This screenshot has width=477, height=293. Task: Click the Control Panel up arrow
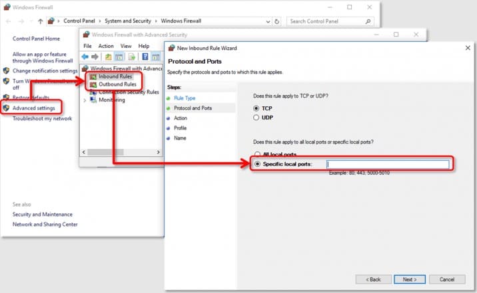(x=40, y=21)
